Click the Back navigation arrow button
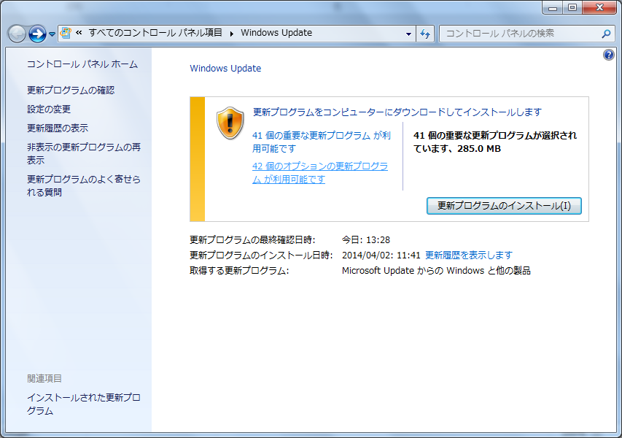The width and height of the screenshot is (622, 438). pos(17,34)
